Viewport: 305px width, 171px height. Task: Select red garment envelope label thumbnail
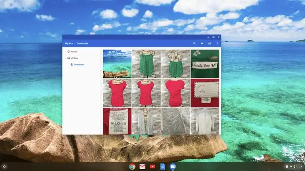pos(205,93)
